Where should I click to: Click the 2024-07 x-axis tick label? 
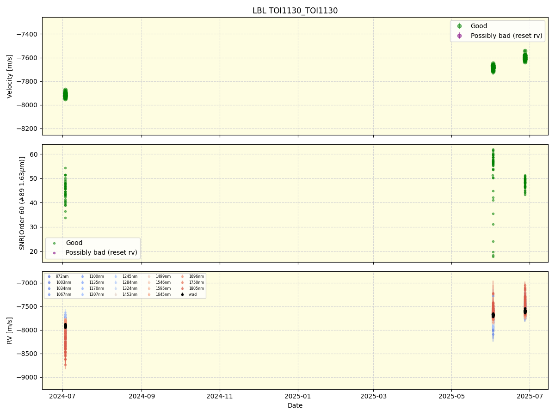(x=62, y=396)
